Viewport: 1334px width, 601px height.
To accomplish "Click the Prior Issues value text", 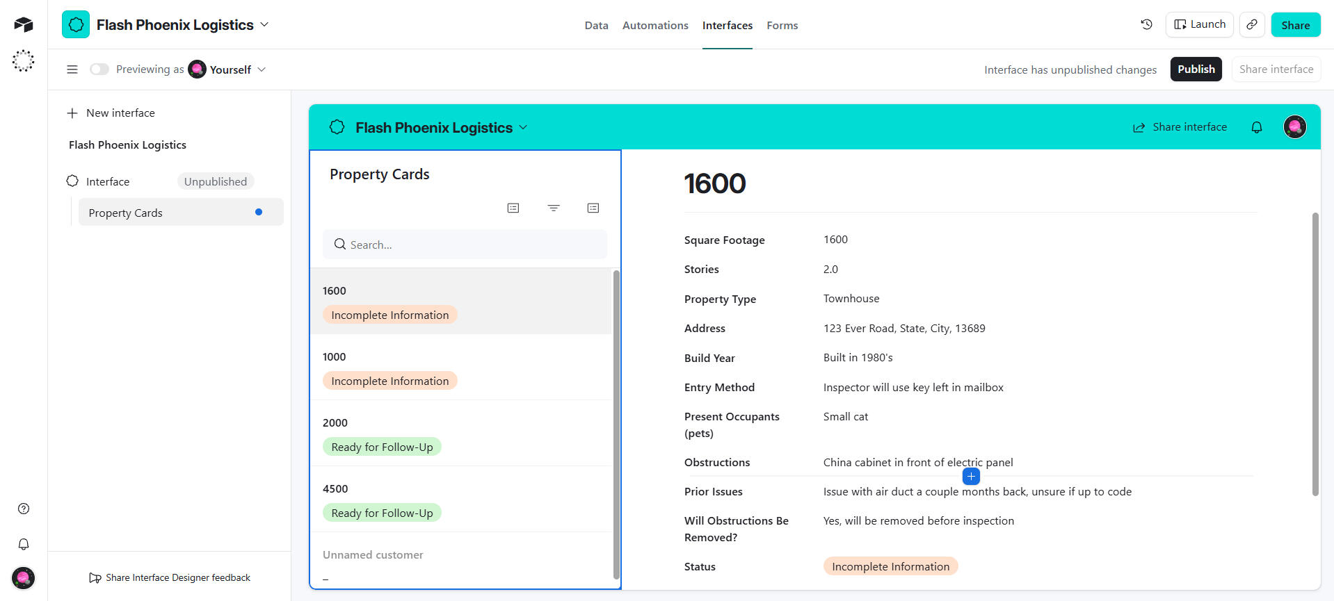I will tap(977, 492).
